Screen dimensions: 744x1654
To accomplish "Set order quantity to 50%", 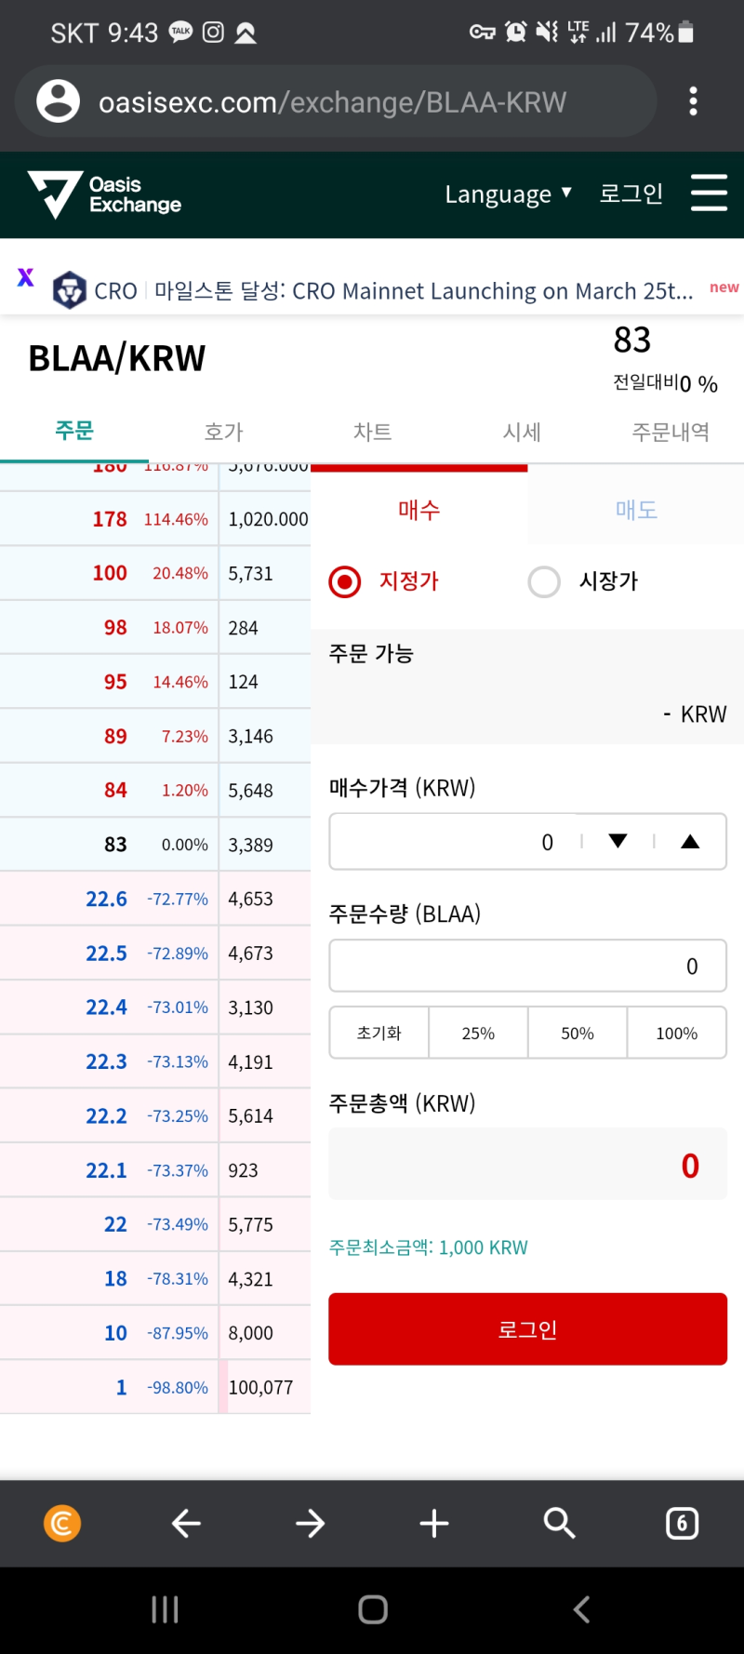I will pos(578,1033).
